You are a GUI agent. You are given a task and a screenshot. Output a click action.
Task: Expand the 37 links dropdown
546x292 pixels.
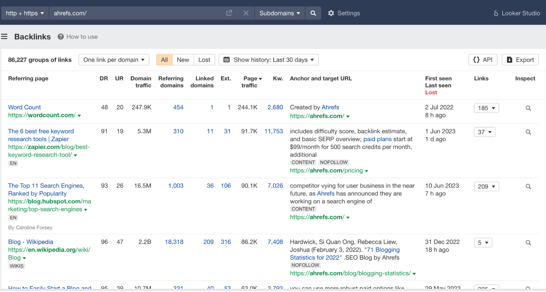(485, 132)
